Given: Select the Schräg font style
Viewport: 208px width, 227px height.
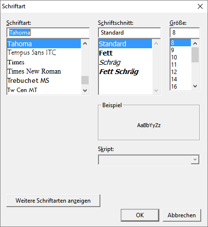Looking at the screenshot, I should 125,62.
